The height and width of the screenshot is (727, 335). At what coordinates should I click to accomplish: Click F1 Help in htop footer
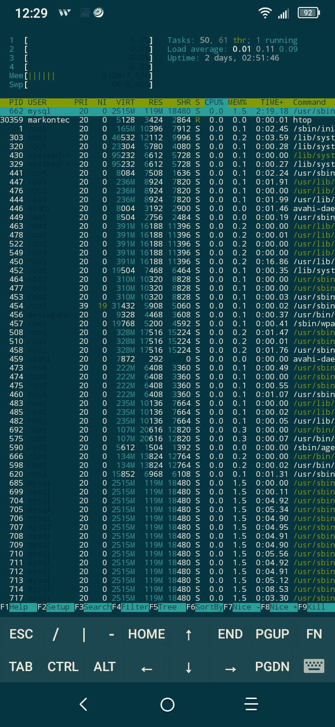click(x=19, y=607)
